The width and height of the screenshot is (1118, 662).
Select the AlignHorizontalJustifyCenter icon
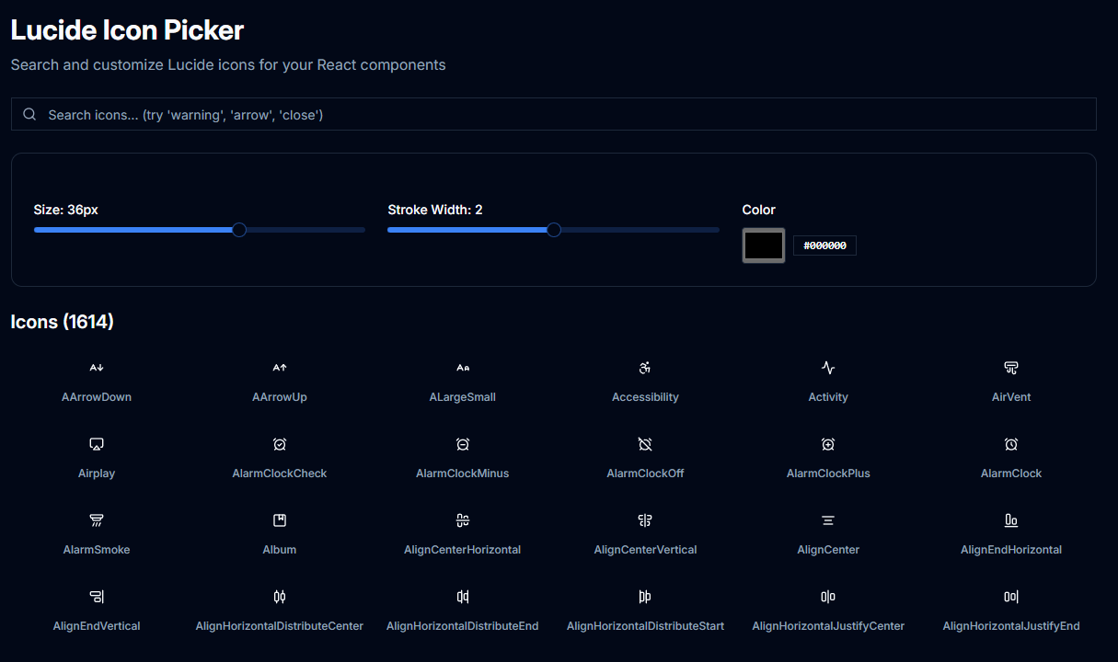pyautogui.click(x=828, y=597)
